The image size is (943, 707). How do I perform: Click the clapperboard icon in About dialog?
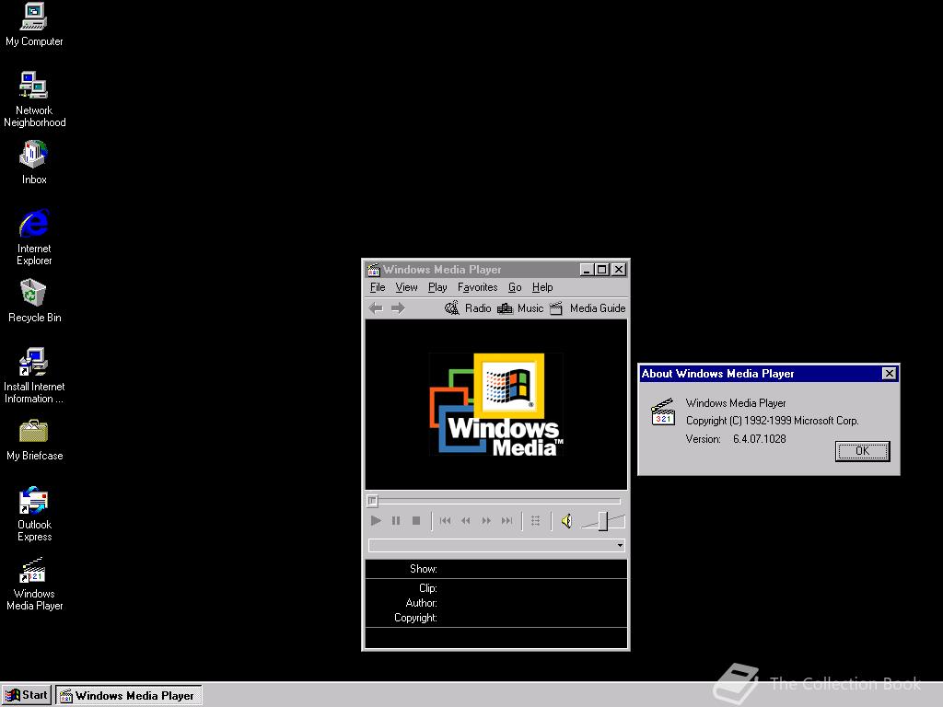pyautogui.click(x=663, y=411)
